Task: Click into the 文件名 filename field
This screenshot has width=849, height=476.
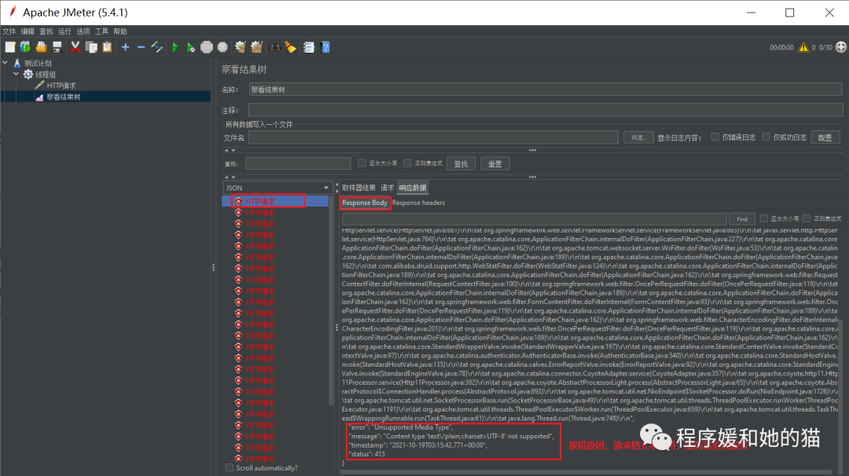Action: click(x=433, y=137)
